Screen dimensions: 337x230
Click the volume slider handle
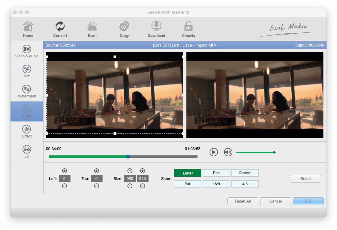(x=274, y=152)
